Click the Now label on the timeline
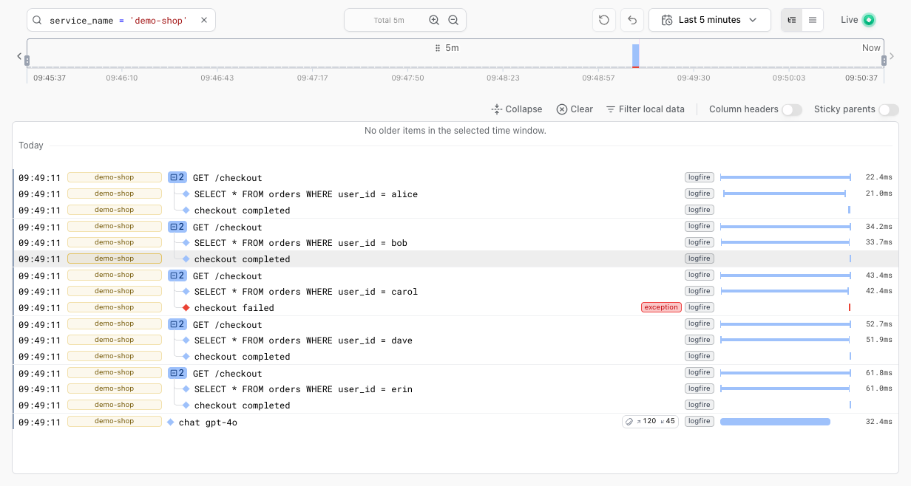Screen dimensions: 911x486 click(871, 48)
